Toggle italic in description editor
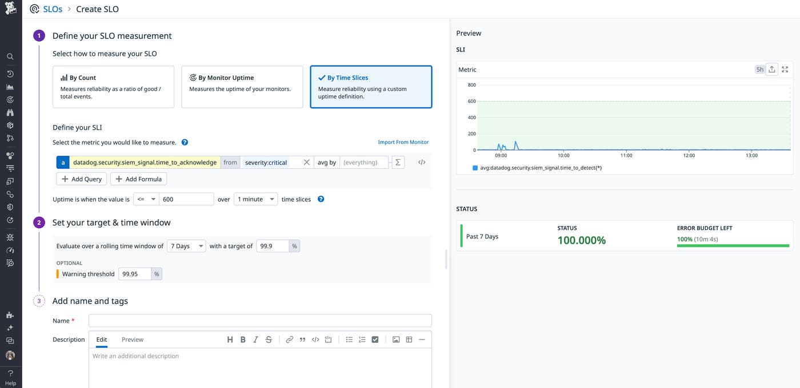800x388 pixels. 255,339
